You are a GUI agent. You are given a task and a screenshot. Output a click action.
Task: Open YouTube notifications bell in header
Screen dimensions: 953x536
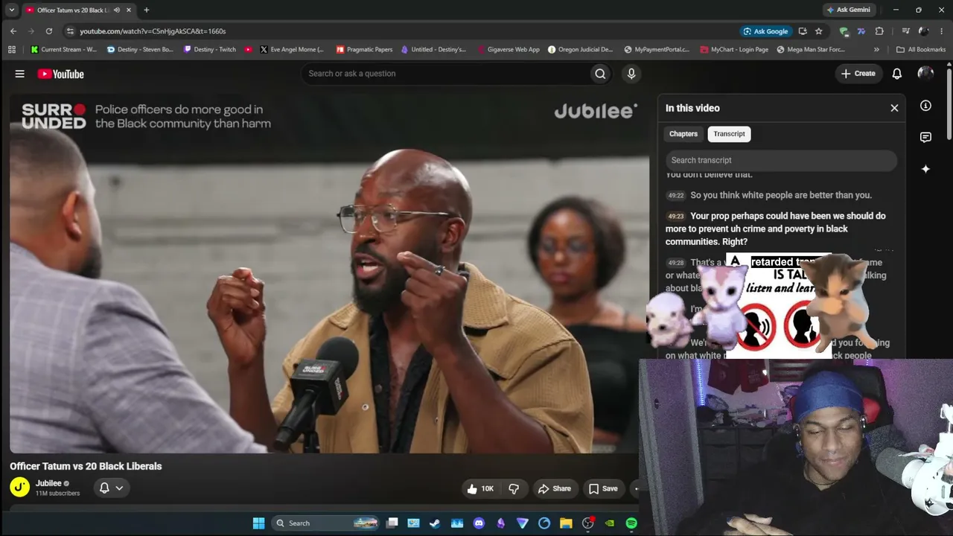[897, 74]
